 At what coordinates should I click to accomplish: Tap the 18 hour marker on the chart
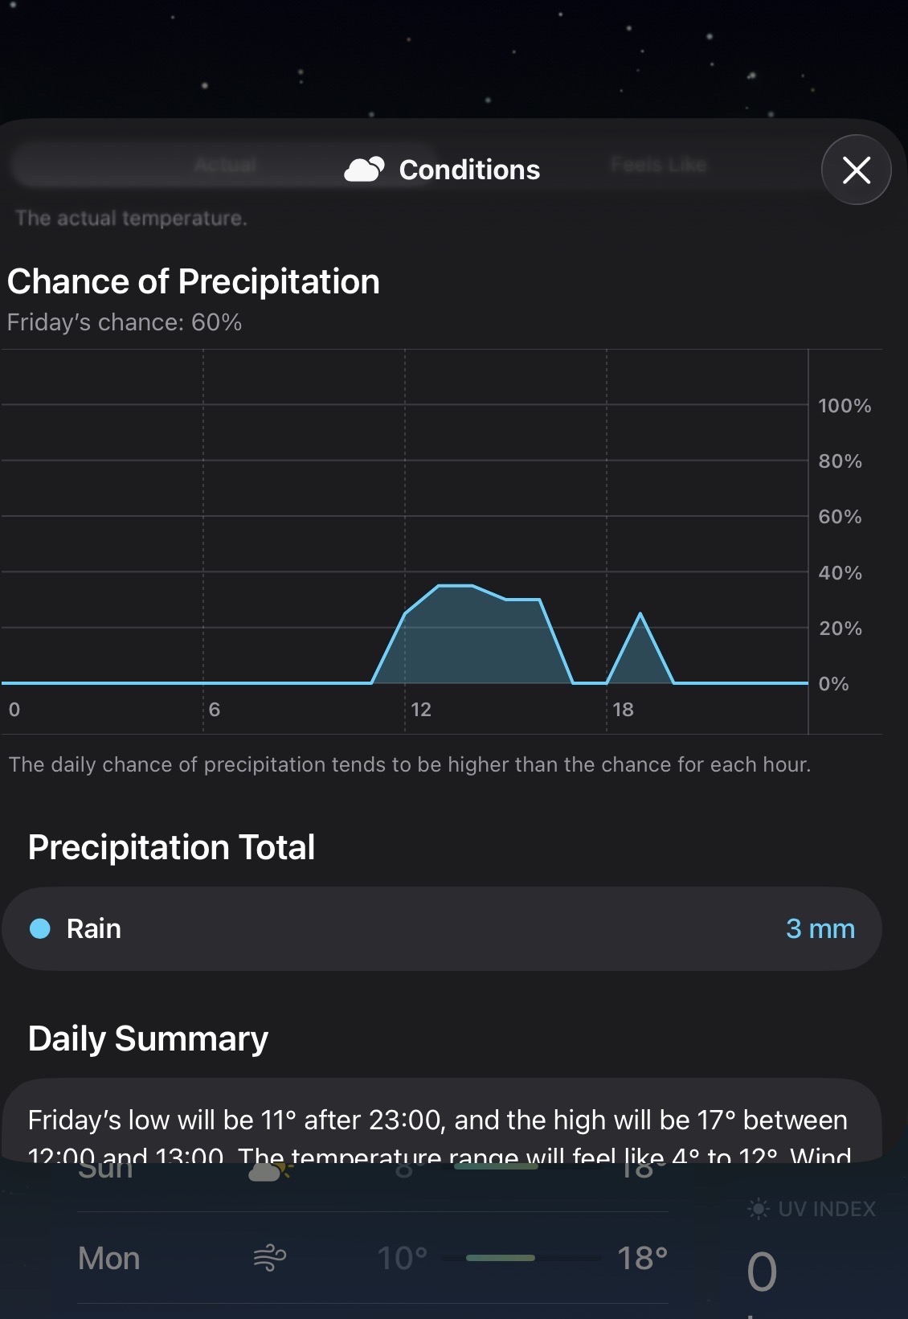point(623,710)
